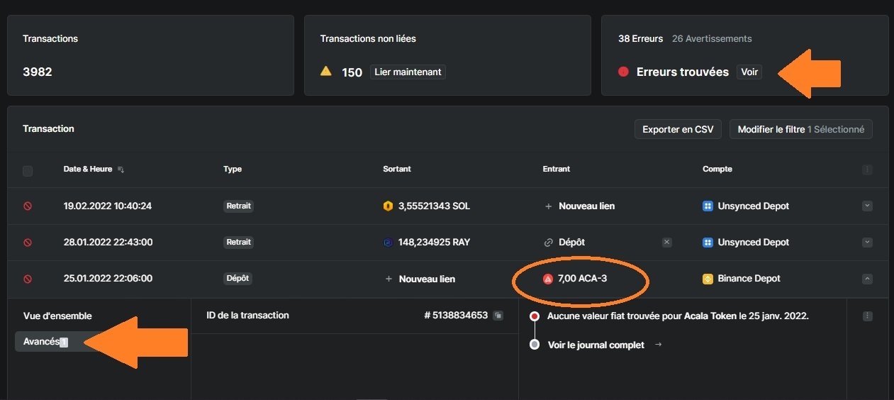Viewport: 894px width, 400px height.
Task: Open Modifier le filtre
Action: 800,130
